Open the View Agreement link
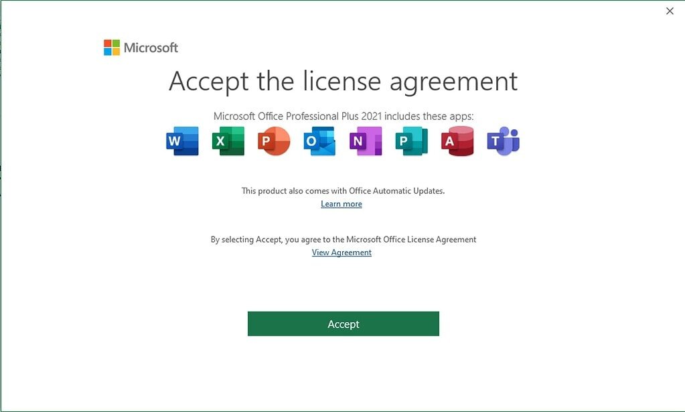 pos(341,253)
